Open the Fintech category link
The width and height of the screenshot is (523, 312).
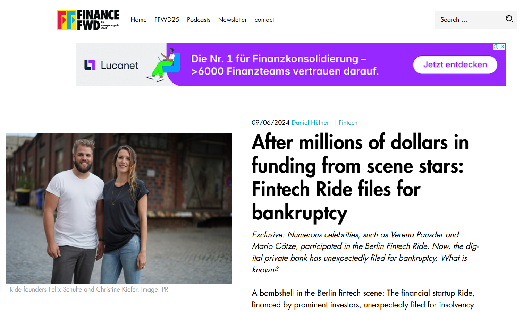[x=348, y=123]
